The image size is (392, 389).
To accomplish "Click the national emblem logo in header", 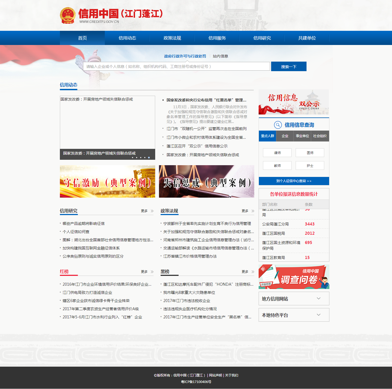I will pos(68,16).
